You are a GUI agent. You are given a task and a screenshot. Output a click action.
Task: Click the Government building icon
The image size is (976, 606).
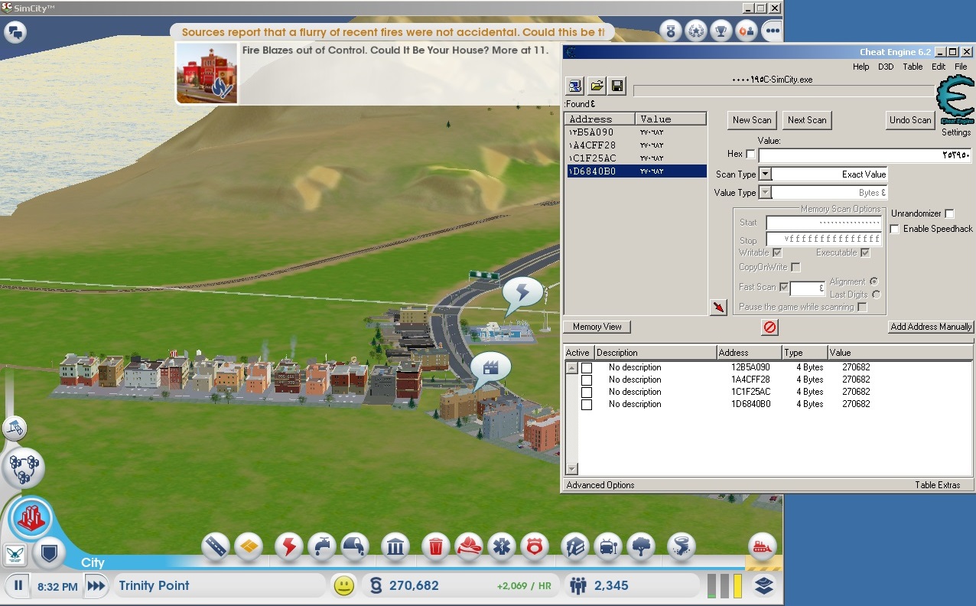[x=395, y=546]
